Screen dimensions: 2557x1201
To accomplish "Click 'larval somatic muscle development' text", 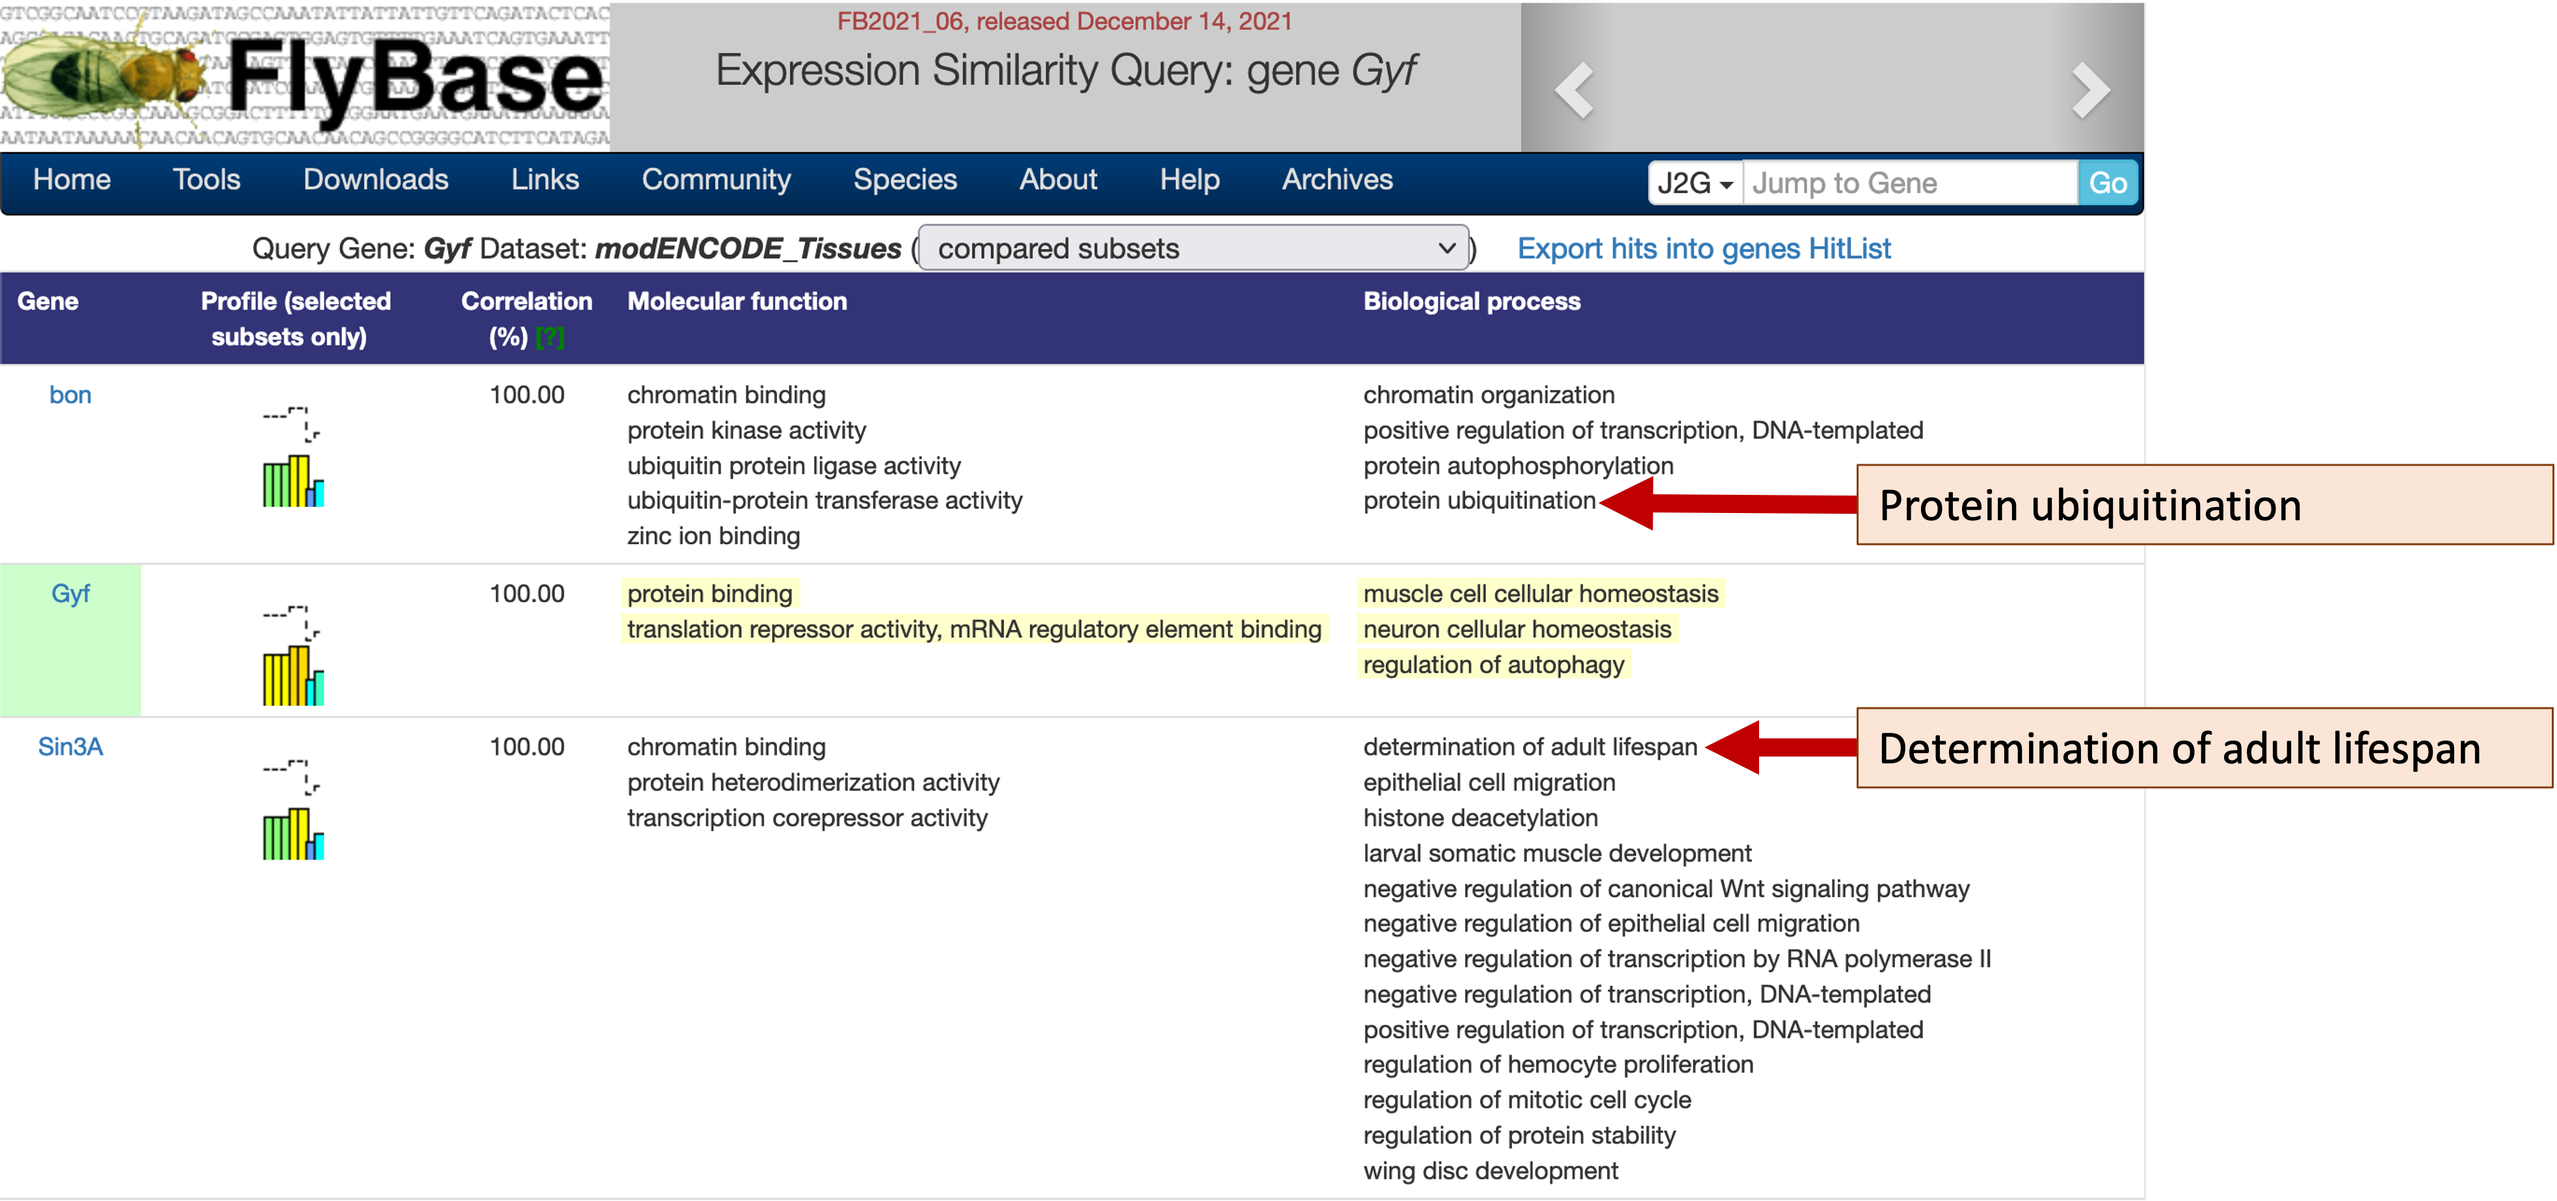I will click(1556, 854).
